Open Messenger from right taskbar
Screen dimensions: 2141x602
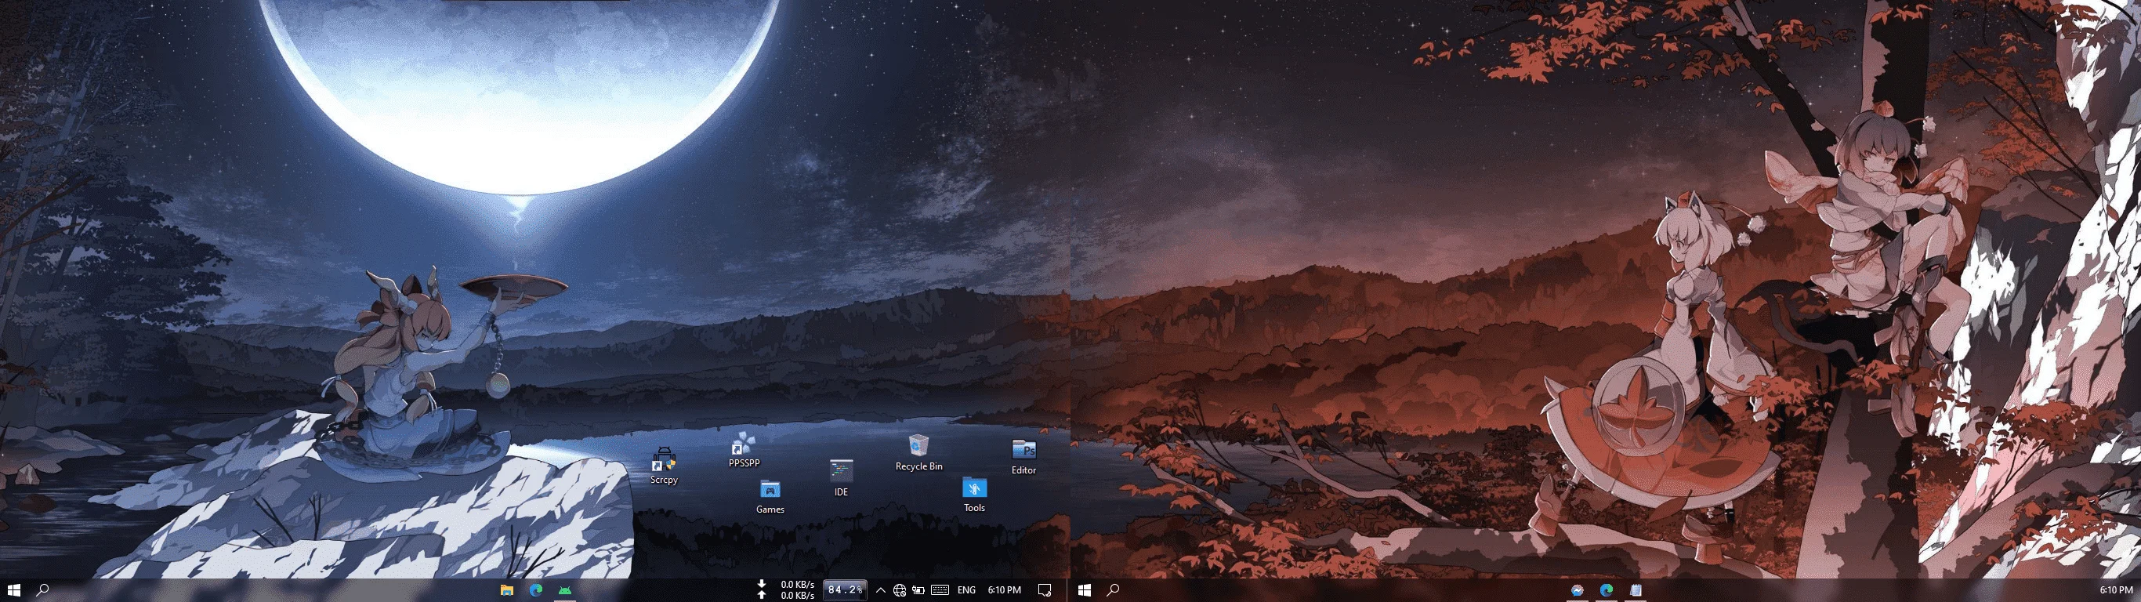point(1577,590)
